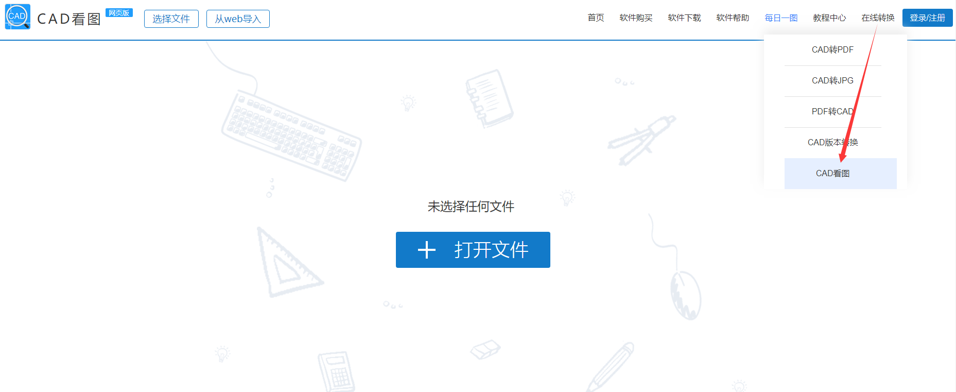Click the 登录/注册 button
956x392 pixels.
pos(927,18)
